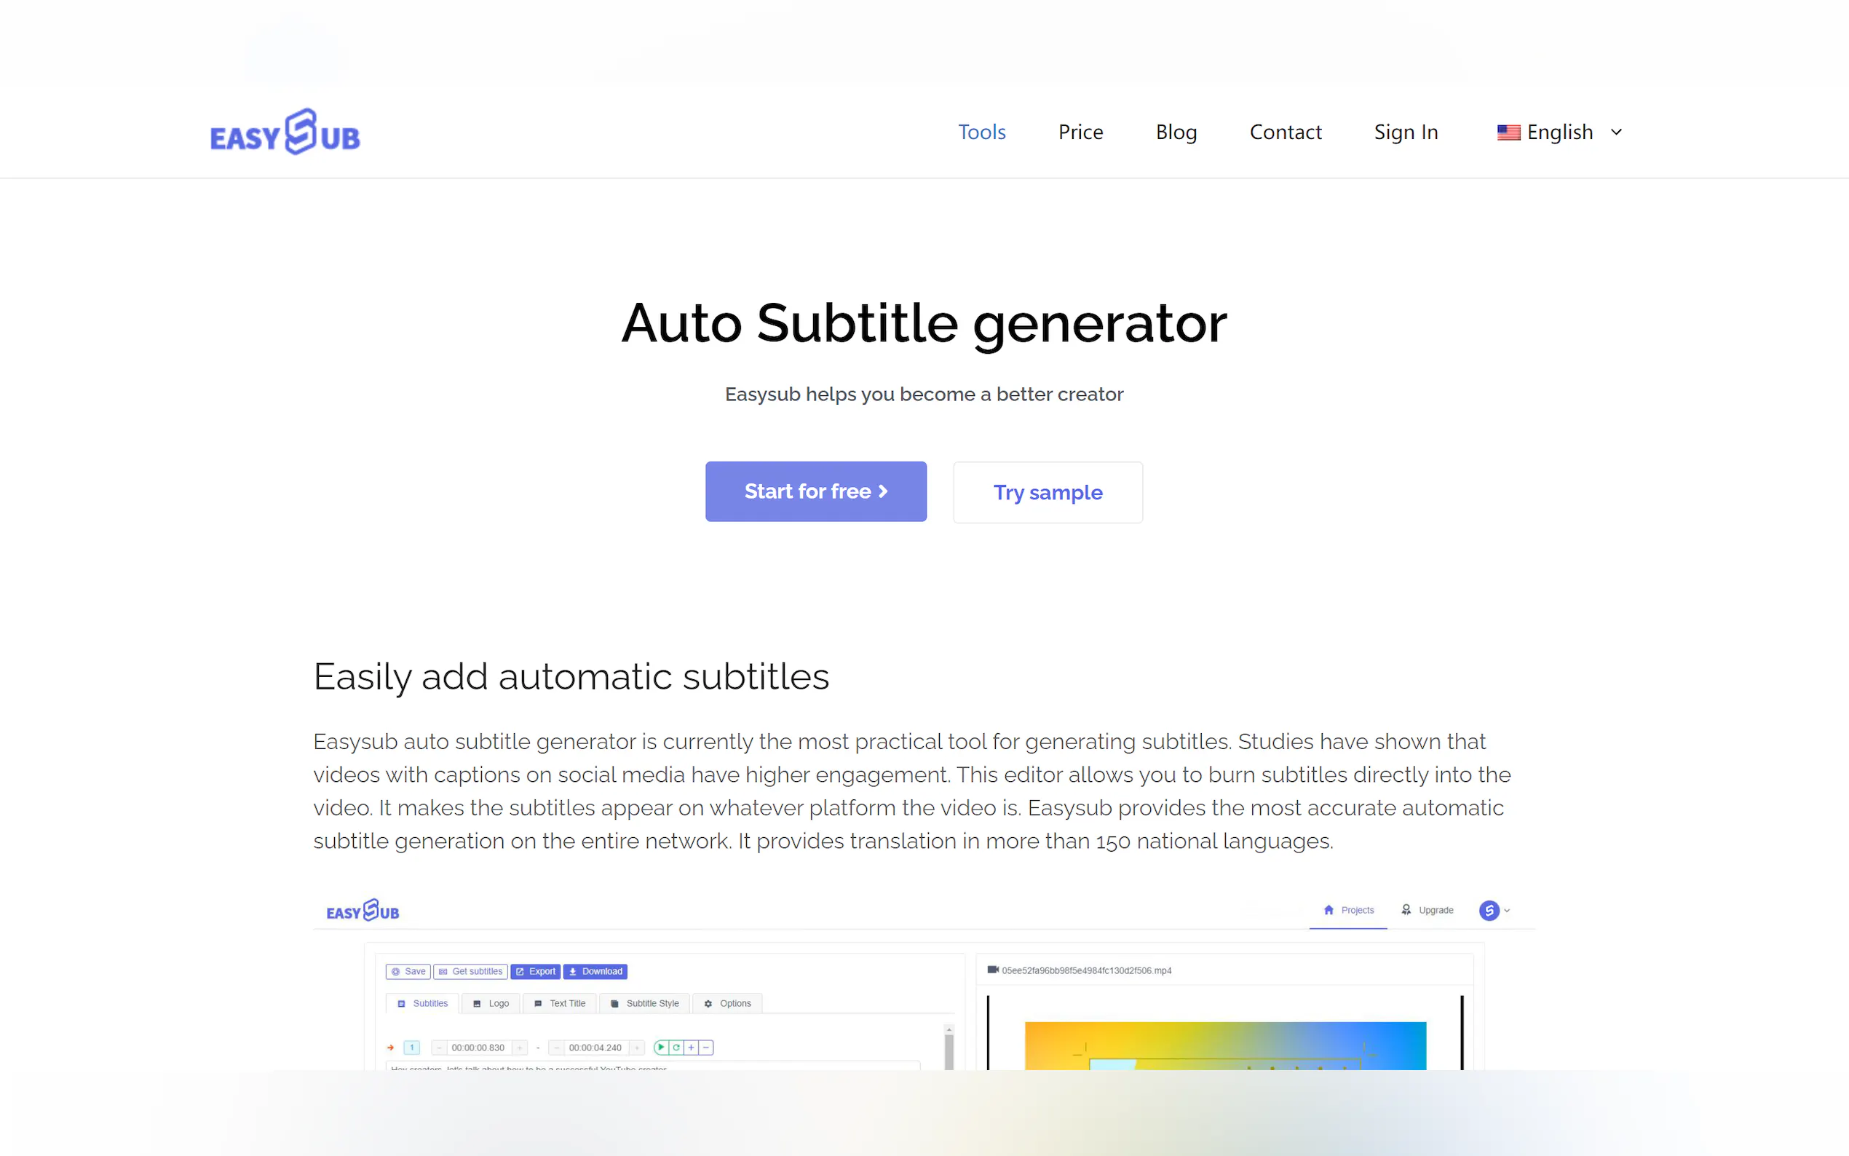Click the subtitle list scrollbar up arrow
The image size is (1849, 1156).
949,1030
